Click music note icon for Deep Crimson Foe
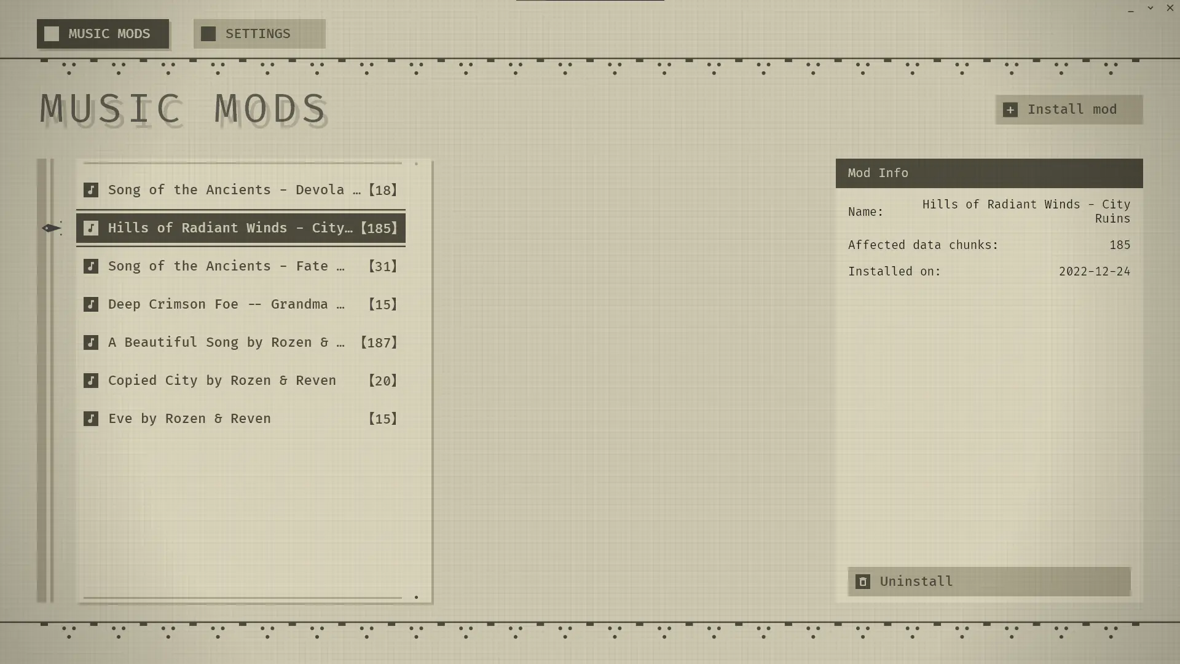This screenshot has height=664, width=1180. 91,304
